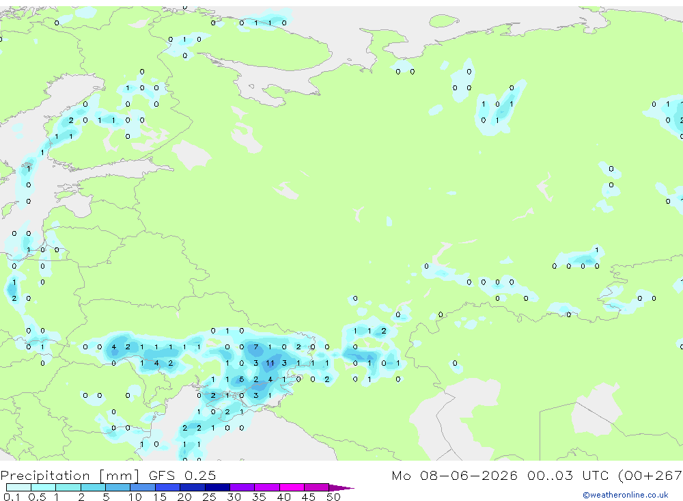This screenshot has height=501, width=683.
Task: Click the '0.25' resolution label after GFS
Action: click(200, 475)
